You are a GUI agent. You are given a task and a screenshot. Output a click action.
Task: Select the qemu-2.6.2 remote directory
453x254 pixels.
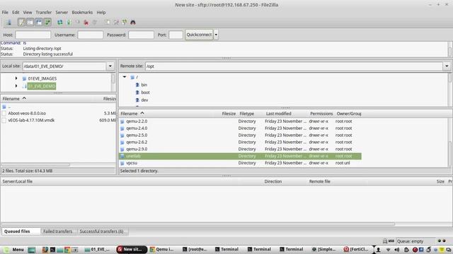pos(240,142)
